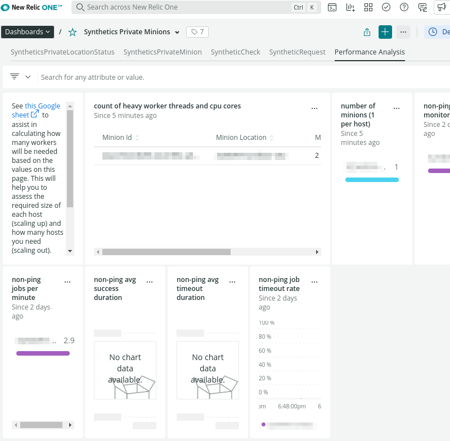
Task: Favorite the dashboard with the star icon
Action: 72,32
